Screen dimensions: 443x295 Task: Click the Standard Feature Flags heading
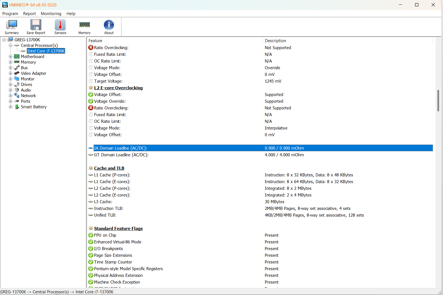(x=118, y=228)
